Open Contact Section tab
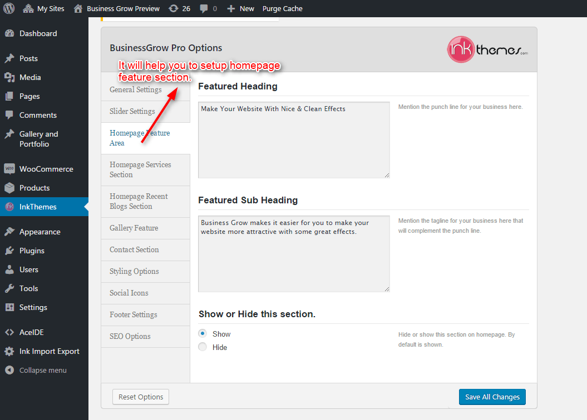Viewport: 587px width, 420px height. [x=146, y=249]
